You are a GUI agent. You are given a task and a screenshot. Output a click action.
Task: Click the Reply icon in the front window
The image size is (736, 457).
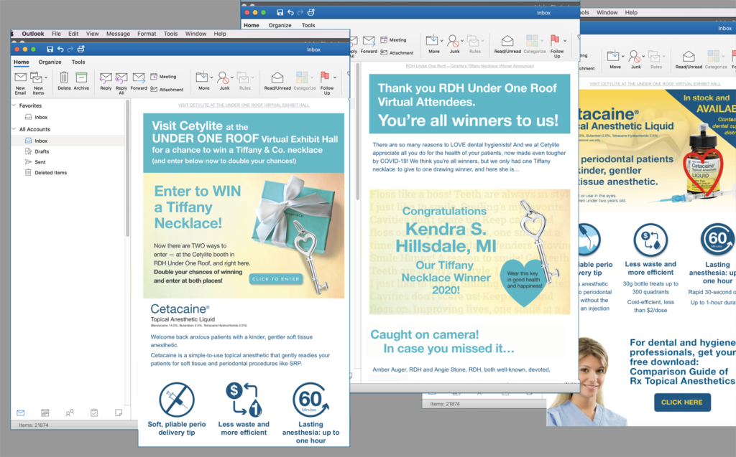tap(106, 81)
